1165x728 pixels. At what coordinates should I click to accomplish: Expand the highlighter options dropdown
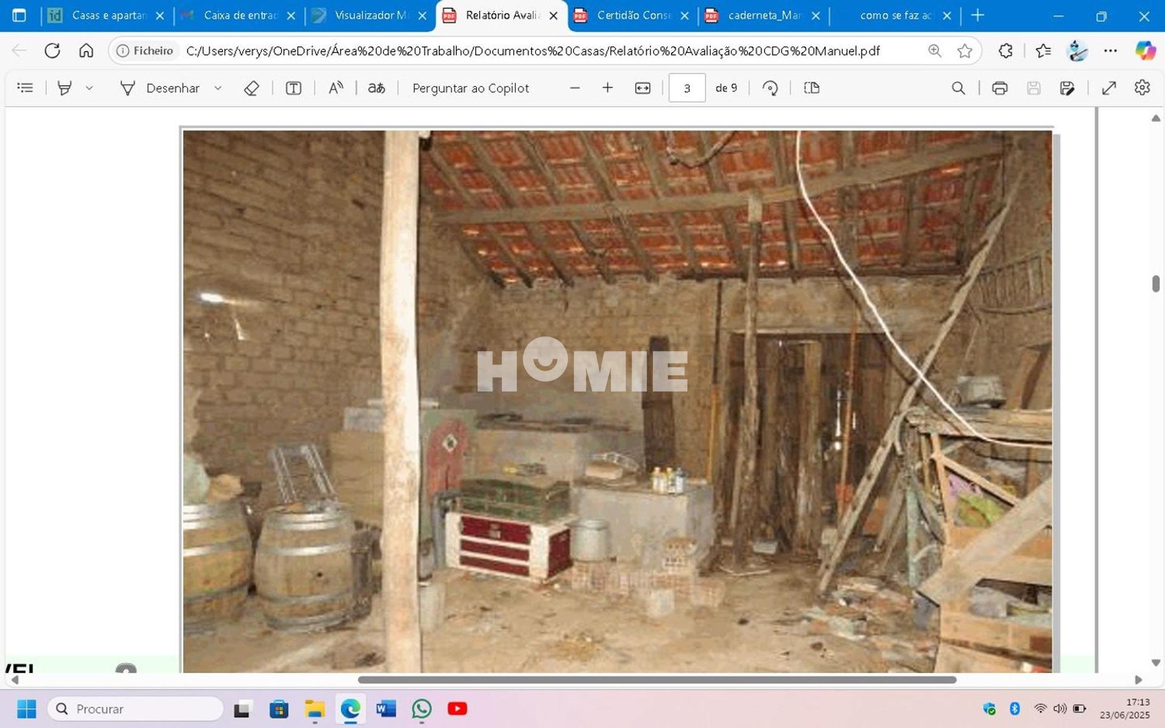pos(89,88)
